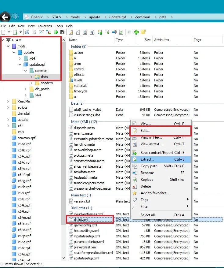
Task: Click the OpenIV breadcrumb segment
Action: pos(37,17)
